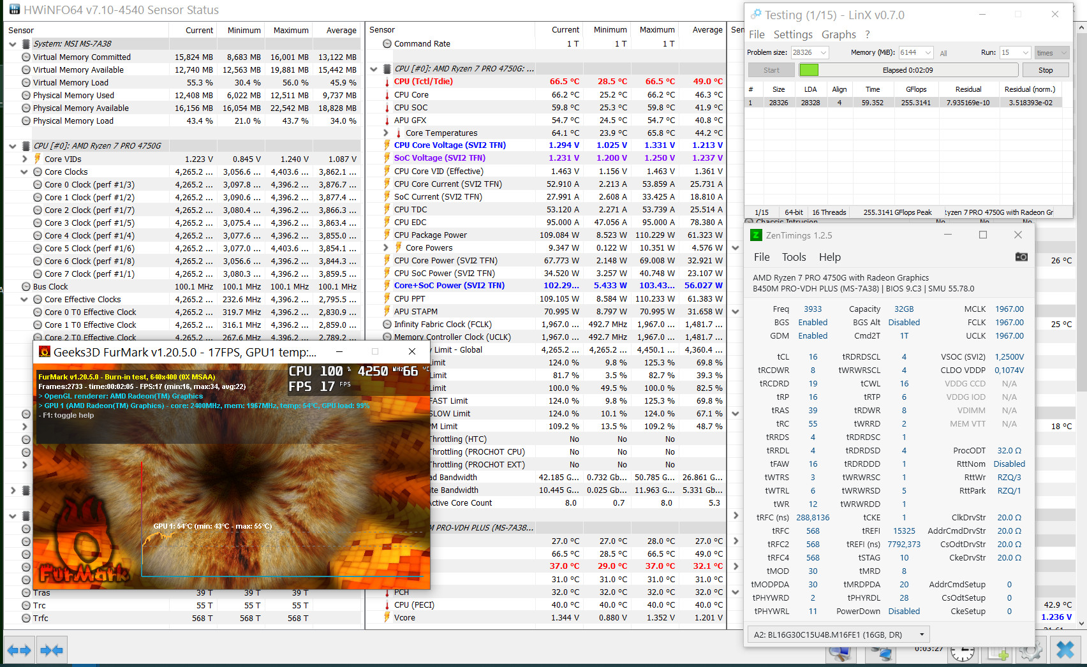Click the sensor list scrollbar up arrow
The image size is (1087, 667).
tap(1081, 28)
